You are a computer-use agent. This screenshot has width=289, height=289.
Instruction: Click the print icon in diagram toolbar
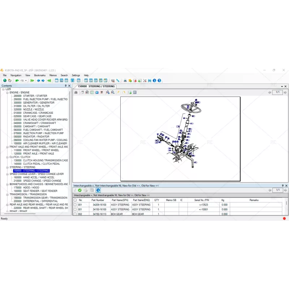point(76,92)
